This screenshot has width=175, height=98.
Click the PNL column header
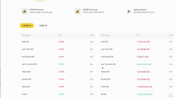(x=138, y=35)
